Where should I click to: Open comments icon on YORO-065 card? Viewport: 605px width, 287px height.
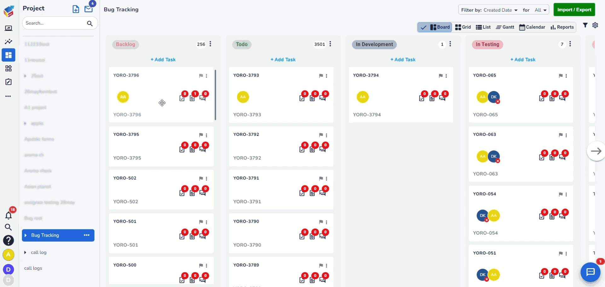[x=562, y=98]
